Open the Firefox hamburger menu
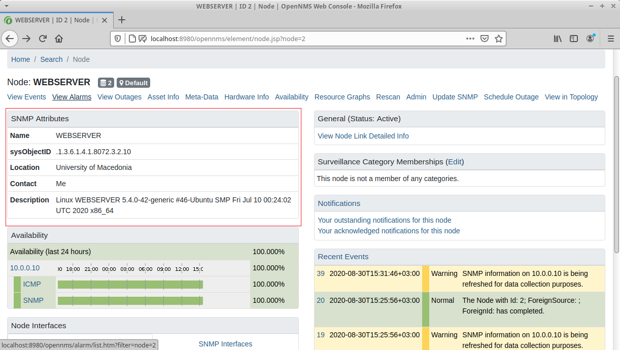The width and height of the screenshot is (620, 350). (610, 39)
